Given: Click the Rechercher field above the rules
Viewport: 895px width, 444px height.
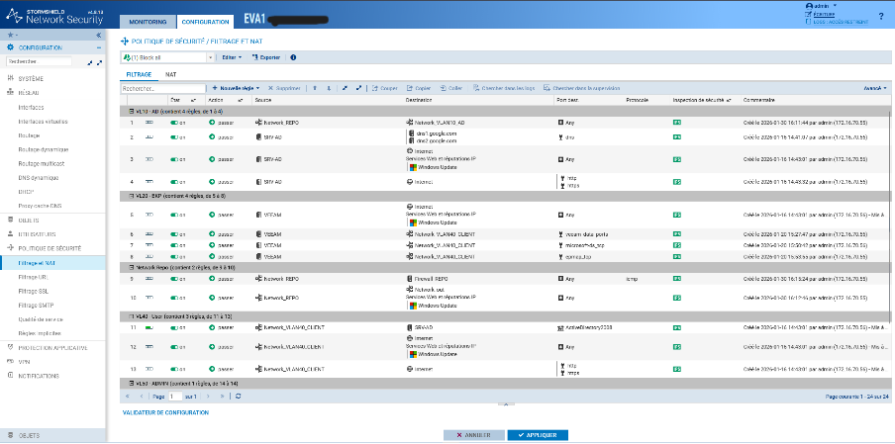Looking at the screenshot, I should (x=163, y=88).
